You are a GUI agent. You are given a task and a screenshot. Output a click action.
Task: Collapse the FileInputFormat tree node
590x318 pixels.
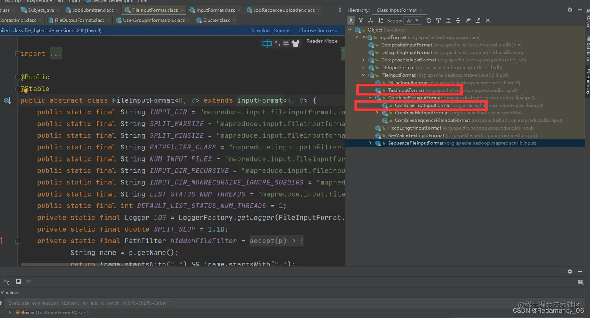[363, 75]
